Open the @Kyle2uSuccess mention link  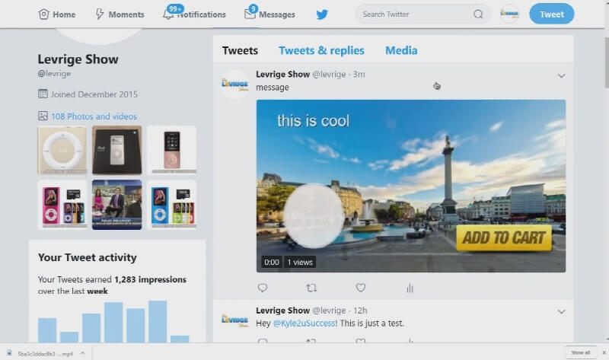pos(304,323)
